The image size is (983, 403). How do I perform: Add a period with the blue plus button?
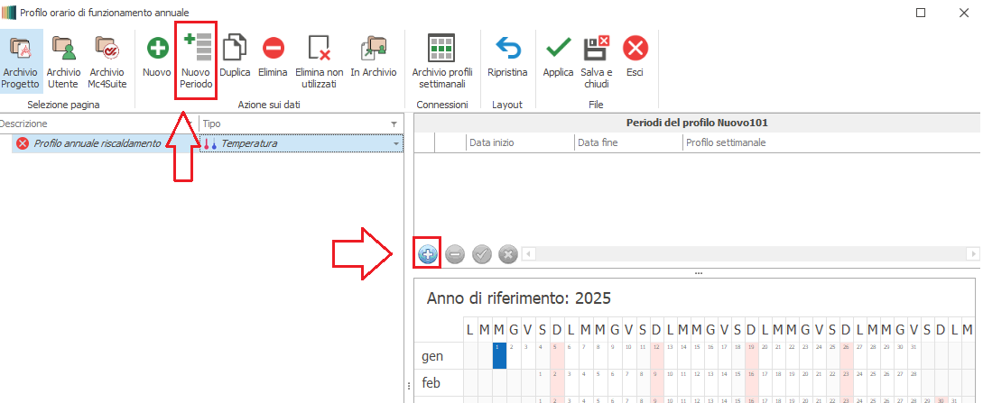[428, 255]
